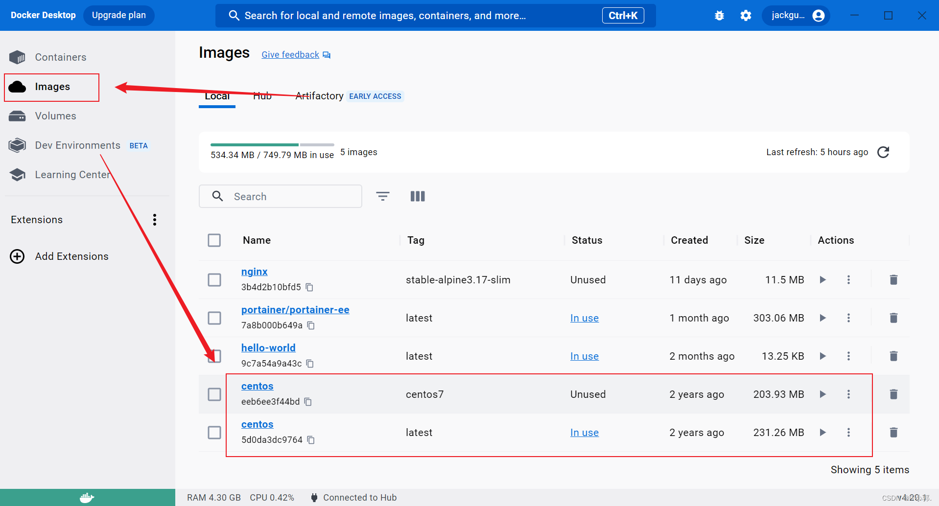Check the centos latest image checkbox
939x506 pixels.
(x=214, y=433)
